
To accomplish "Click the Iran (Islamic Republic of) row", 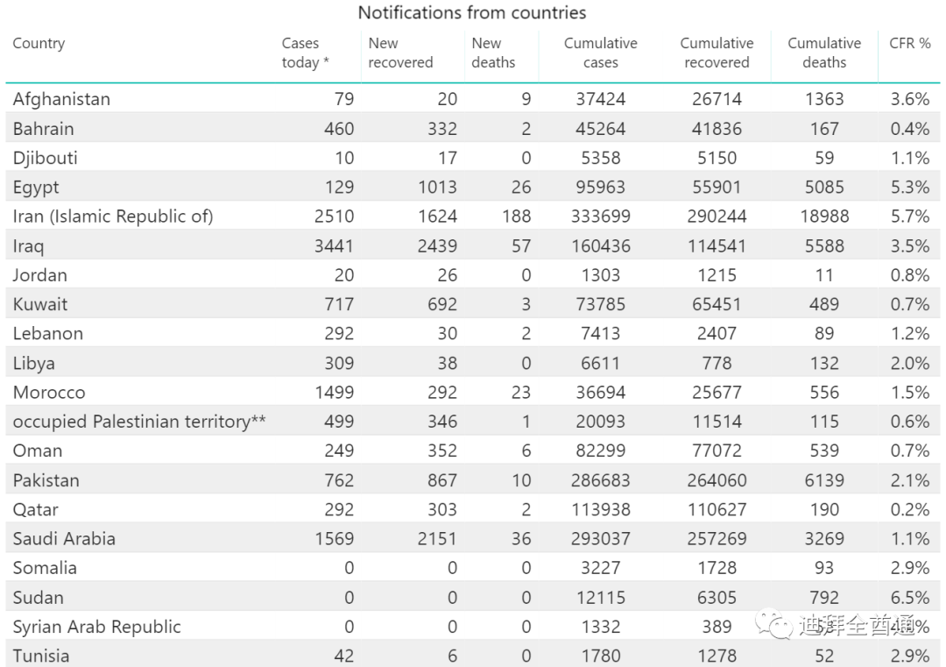I will click(113, 216).
